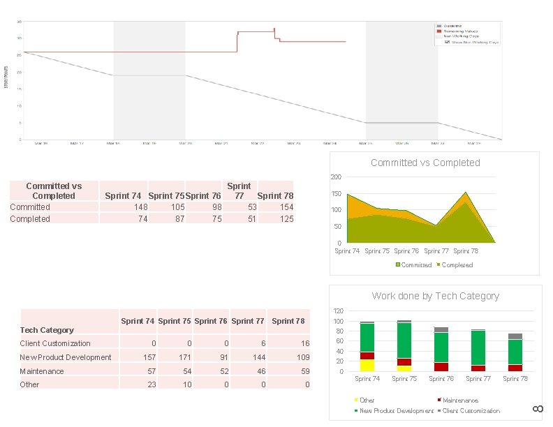Screen dimensions: 553x427
Task: Click the Sprint 74 stacked bar
Action: click(x=367, y=347)
